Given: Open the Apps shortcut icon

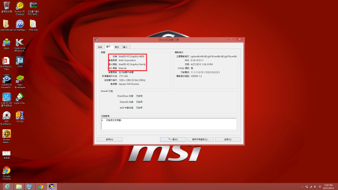Looking at the screenshot, I should (6, 44).
